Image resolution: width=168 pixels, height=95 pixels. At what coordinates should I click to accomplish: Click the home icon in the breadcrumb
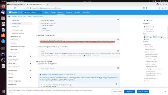pos(9,16)
